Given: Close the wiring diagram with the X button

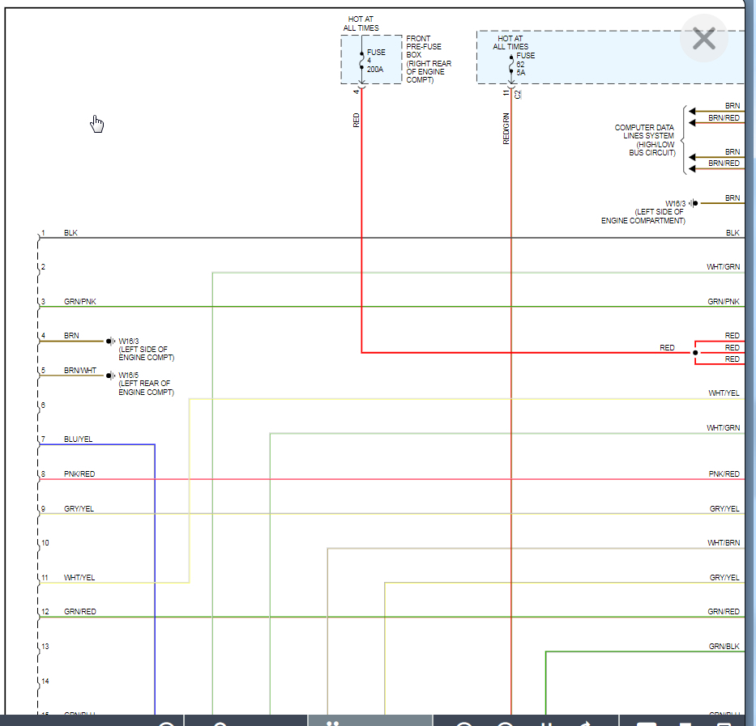Looking at the screenshot, I should 703,39.
